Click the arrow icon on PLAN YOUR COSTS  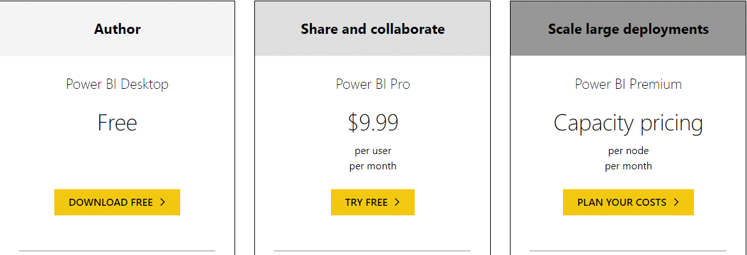[x=676, y=202]
